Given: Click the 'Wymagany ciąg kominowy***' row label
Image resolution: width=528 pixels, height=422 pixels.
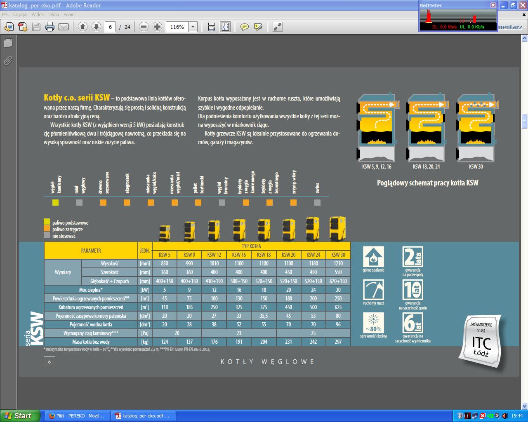Looking at the screenshot, I should click(x=91, y=333).
